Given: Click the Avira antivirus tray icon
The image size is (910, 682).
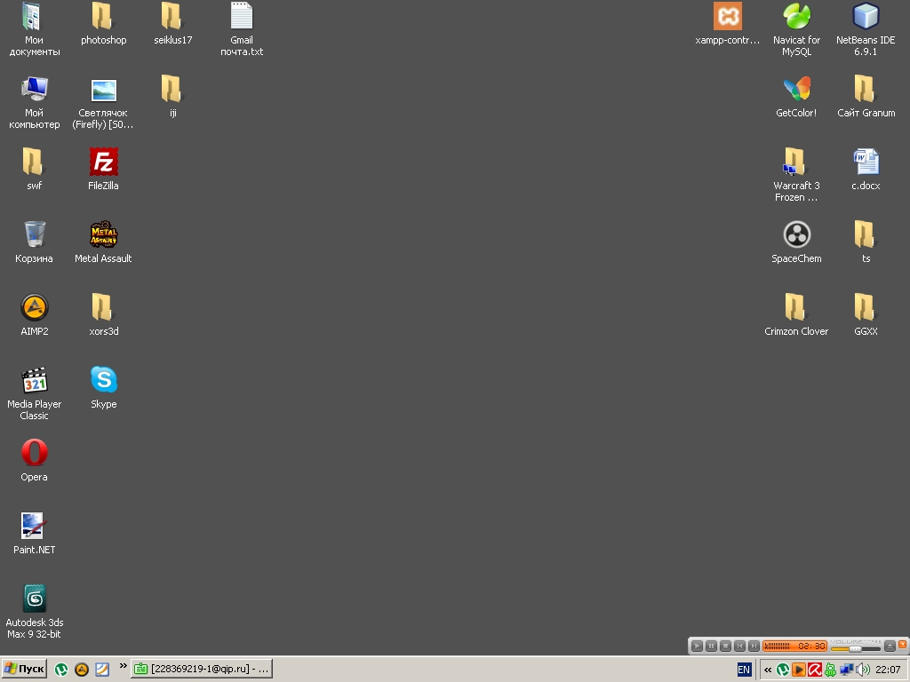Looking at the screenshot, I should point(814,670).
